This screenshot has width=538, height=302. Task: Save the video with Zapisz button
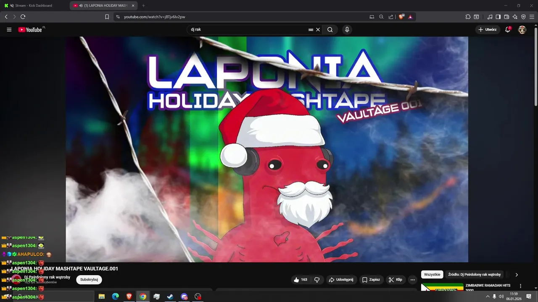point(371,280)
